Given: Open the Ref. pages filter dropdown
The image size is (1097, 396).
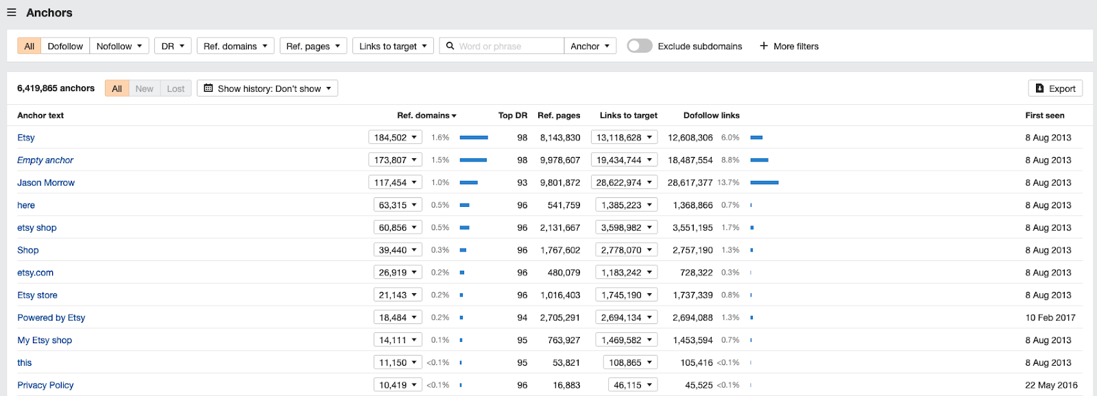Looking at the screenshot, I should point(313,46).
